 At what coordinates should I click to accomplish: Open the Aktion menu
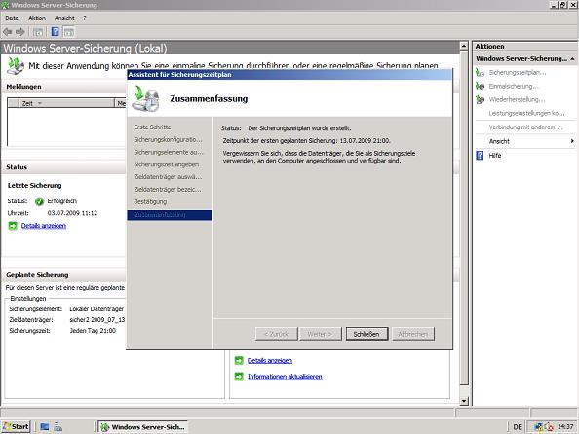click(x=37, y=18)
